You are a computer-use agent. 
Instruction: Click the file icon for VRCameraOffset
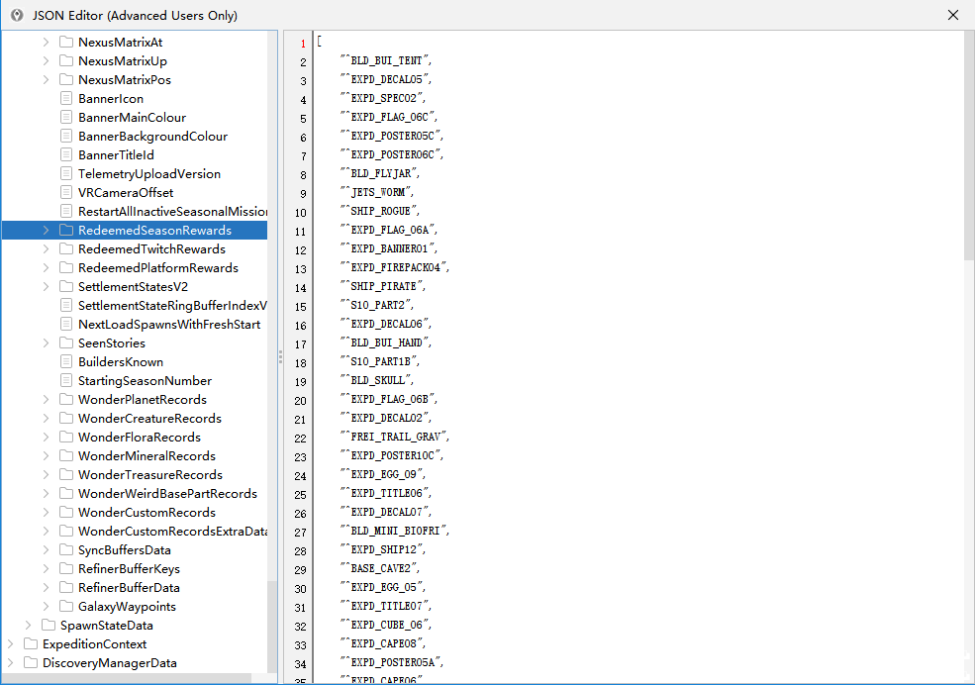(x=66, y=193)
